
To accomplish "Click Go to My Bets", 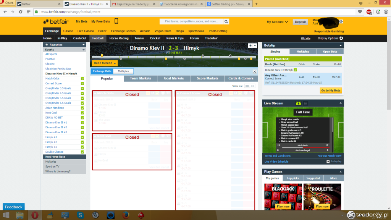I will click(331, 91).
